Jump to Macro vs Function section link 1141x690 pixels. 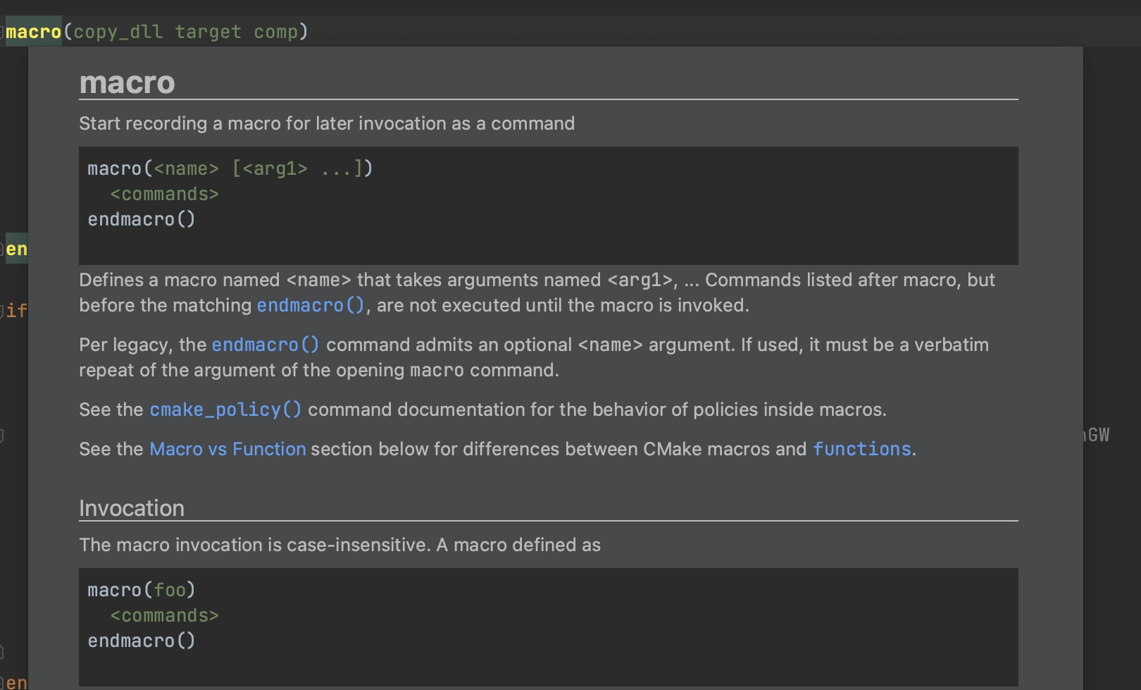(227, 449)
